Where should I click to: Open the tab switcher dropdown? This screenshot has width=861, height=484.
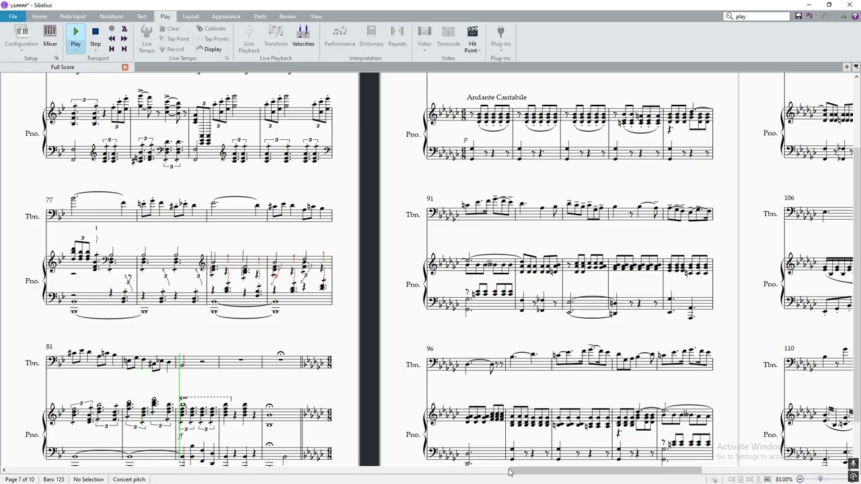(856, 67)
